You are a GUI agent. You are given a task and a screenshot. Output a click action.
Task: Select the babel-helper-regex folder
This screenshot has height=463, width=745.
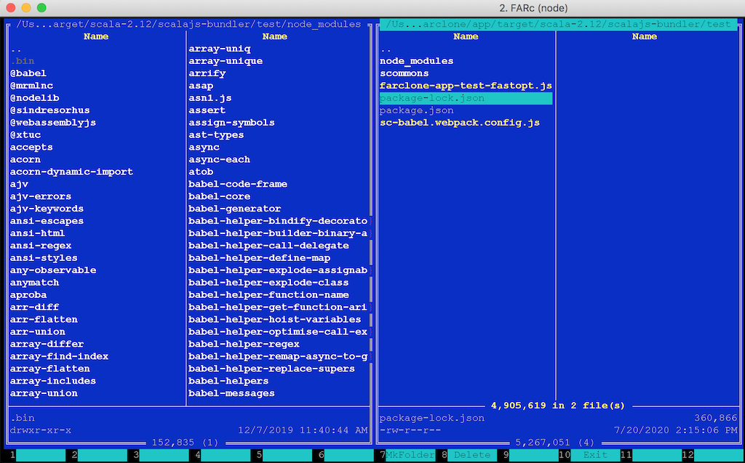(x=244, y=344)
